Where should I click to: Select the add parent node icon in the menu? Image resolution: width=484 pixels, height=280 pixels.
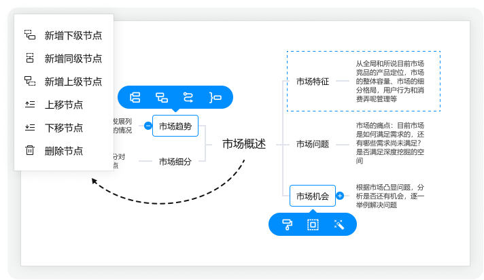pyautogui.click(x=30, y=81)
